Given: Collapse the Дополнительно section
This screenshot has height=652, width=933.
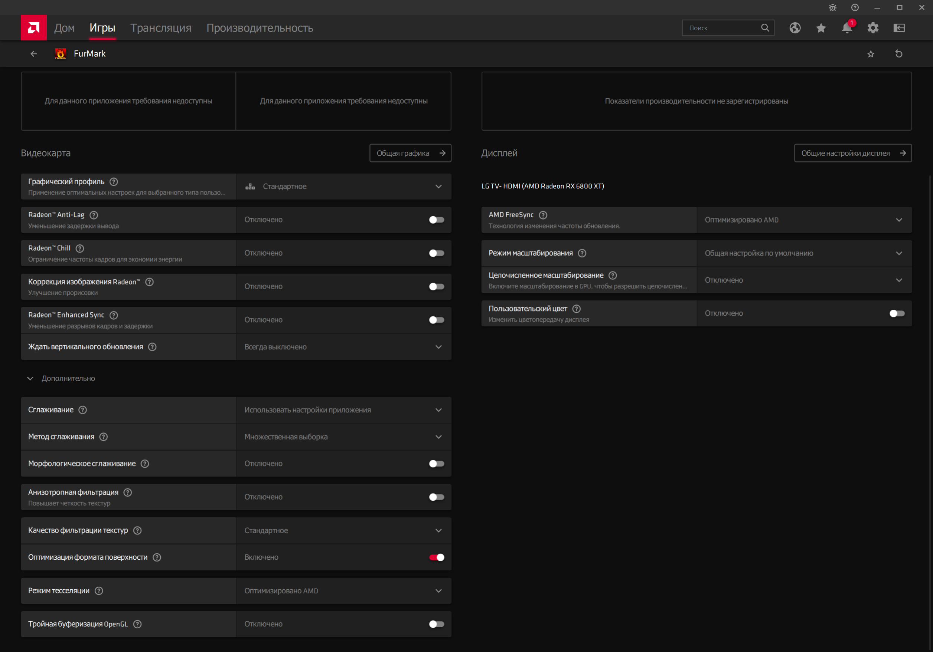Looking at the screenshot, I should pos(30,378).
